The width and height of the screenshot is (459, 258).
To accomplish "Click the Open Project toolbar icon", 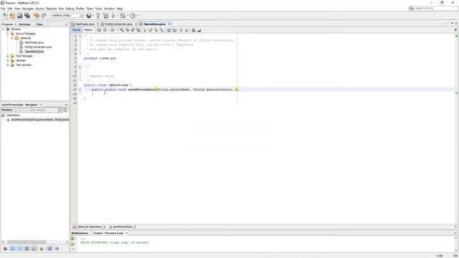I will tap(20, 16).
